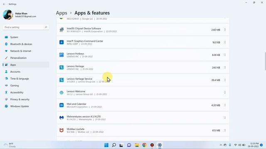Click the McAfee LiveSafe shield icon
This screenshot has width=266, height=149.
[62, 130]
